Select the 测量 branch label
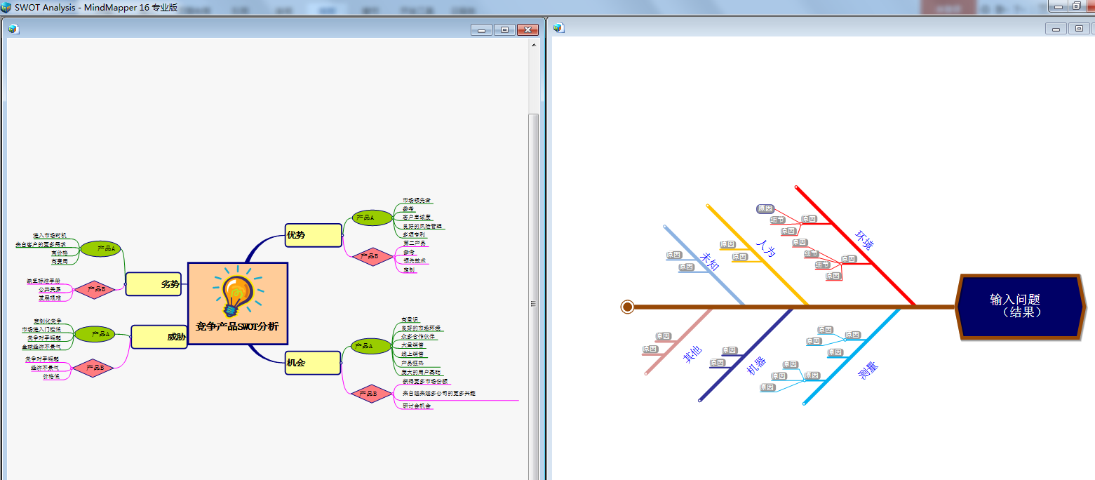 (868, 370)
